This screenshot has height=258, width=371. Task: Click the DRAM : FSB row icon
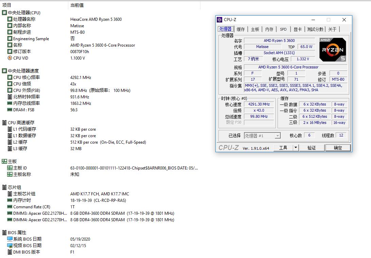(10, 110)
